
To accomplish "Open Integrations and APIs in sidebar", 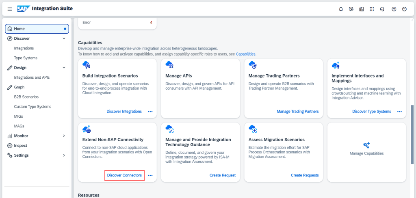I will (32, 77).
